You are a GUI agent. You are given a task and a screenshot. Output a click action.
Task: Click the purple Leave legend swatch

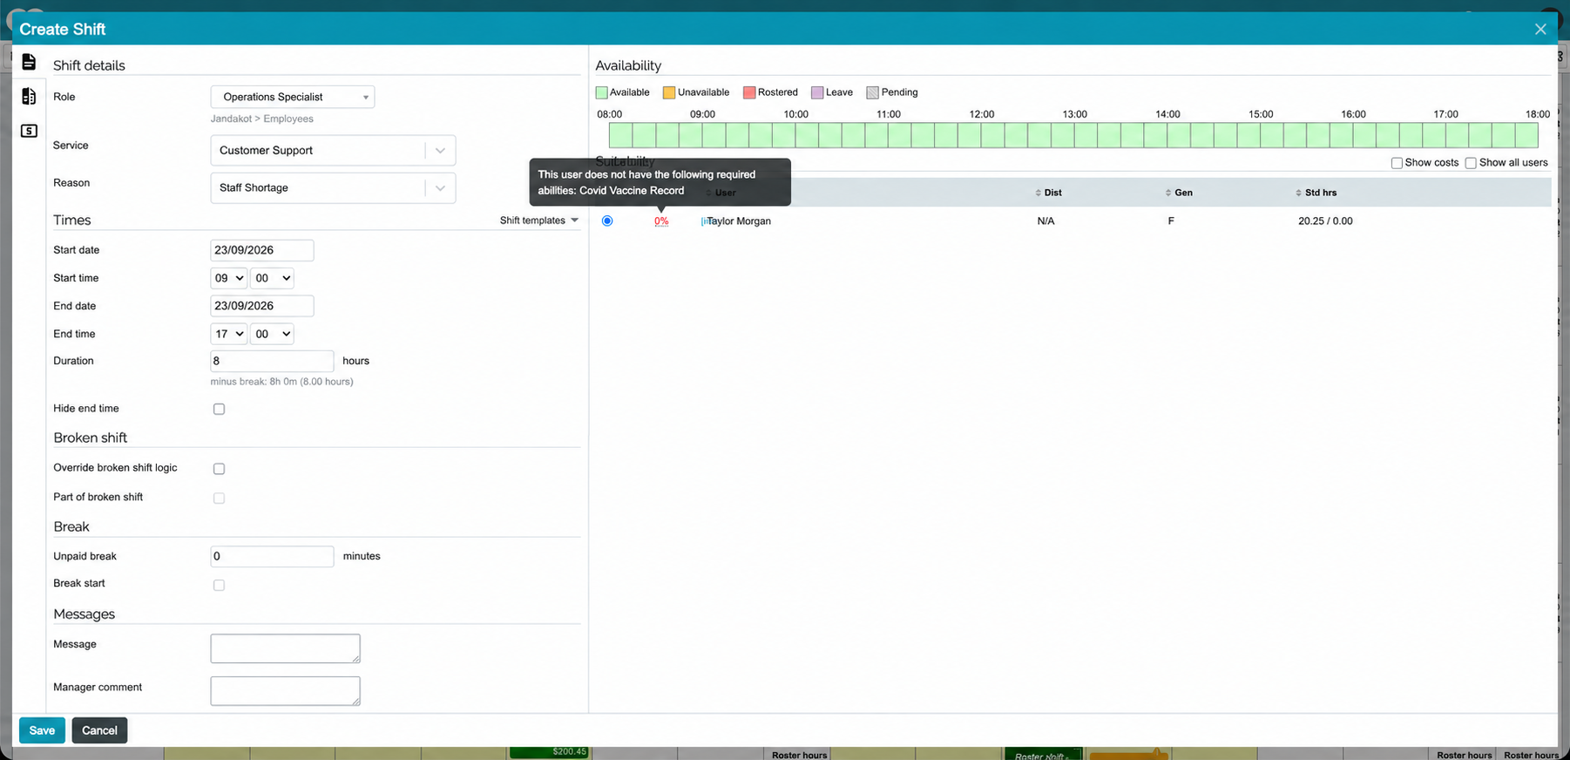(817, 92)
